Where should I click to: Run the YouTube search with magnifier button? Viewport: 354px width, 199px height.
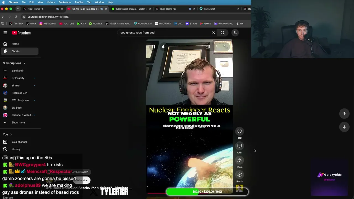[x=222, y=33]
